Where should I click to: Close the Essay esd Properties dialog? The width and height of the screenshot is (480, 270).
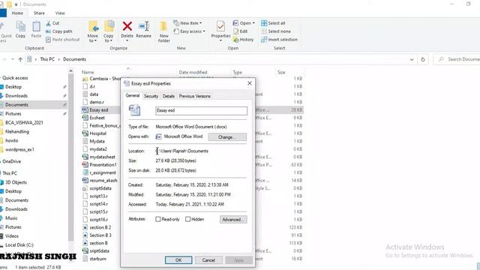click(250, 83)
